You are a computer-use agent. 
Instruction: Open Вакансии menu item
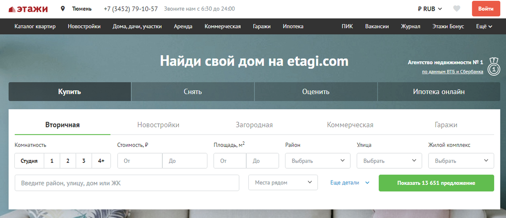coord(377,26)
